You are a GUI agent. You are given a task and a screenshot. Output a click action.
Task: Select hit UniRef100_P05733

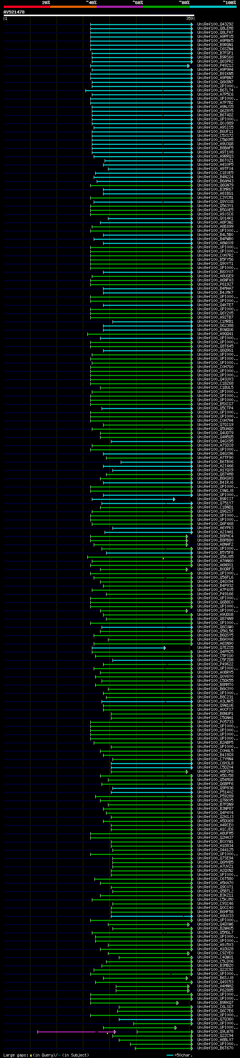point(215,722)
